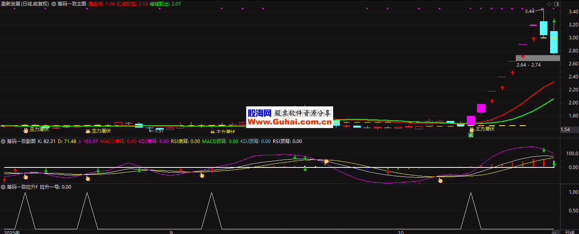
Task: Click the large magenta candle near 主力潜伏
Action: tap(471, 120)
